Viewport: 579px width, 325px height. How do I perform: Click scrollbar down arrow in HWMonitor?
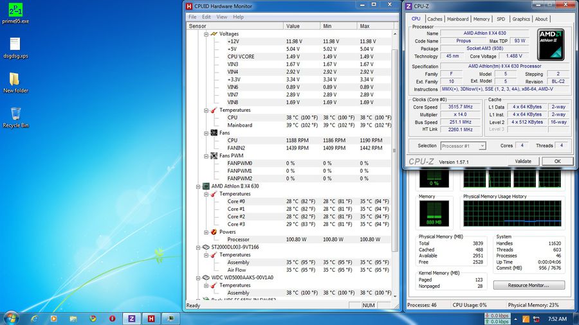pyautogui.click(x=395, y=296)
